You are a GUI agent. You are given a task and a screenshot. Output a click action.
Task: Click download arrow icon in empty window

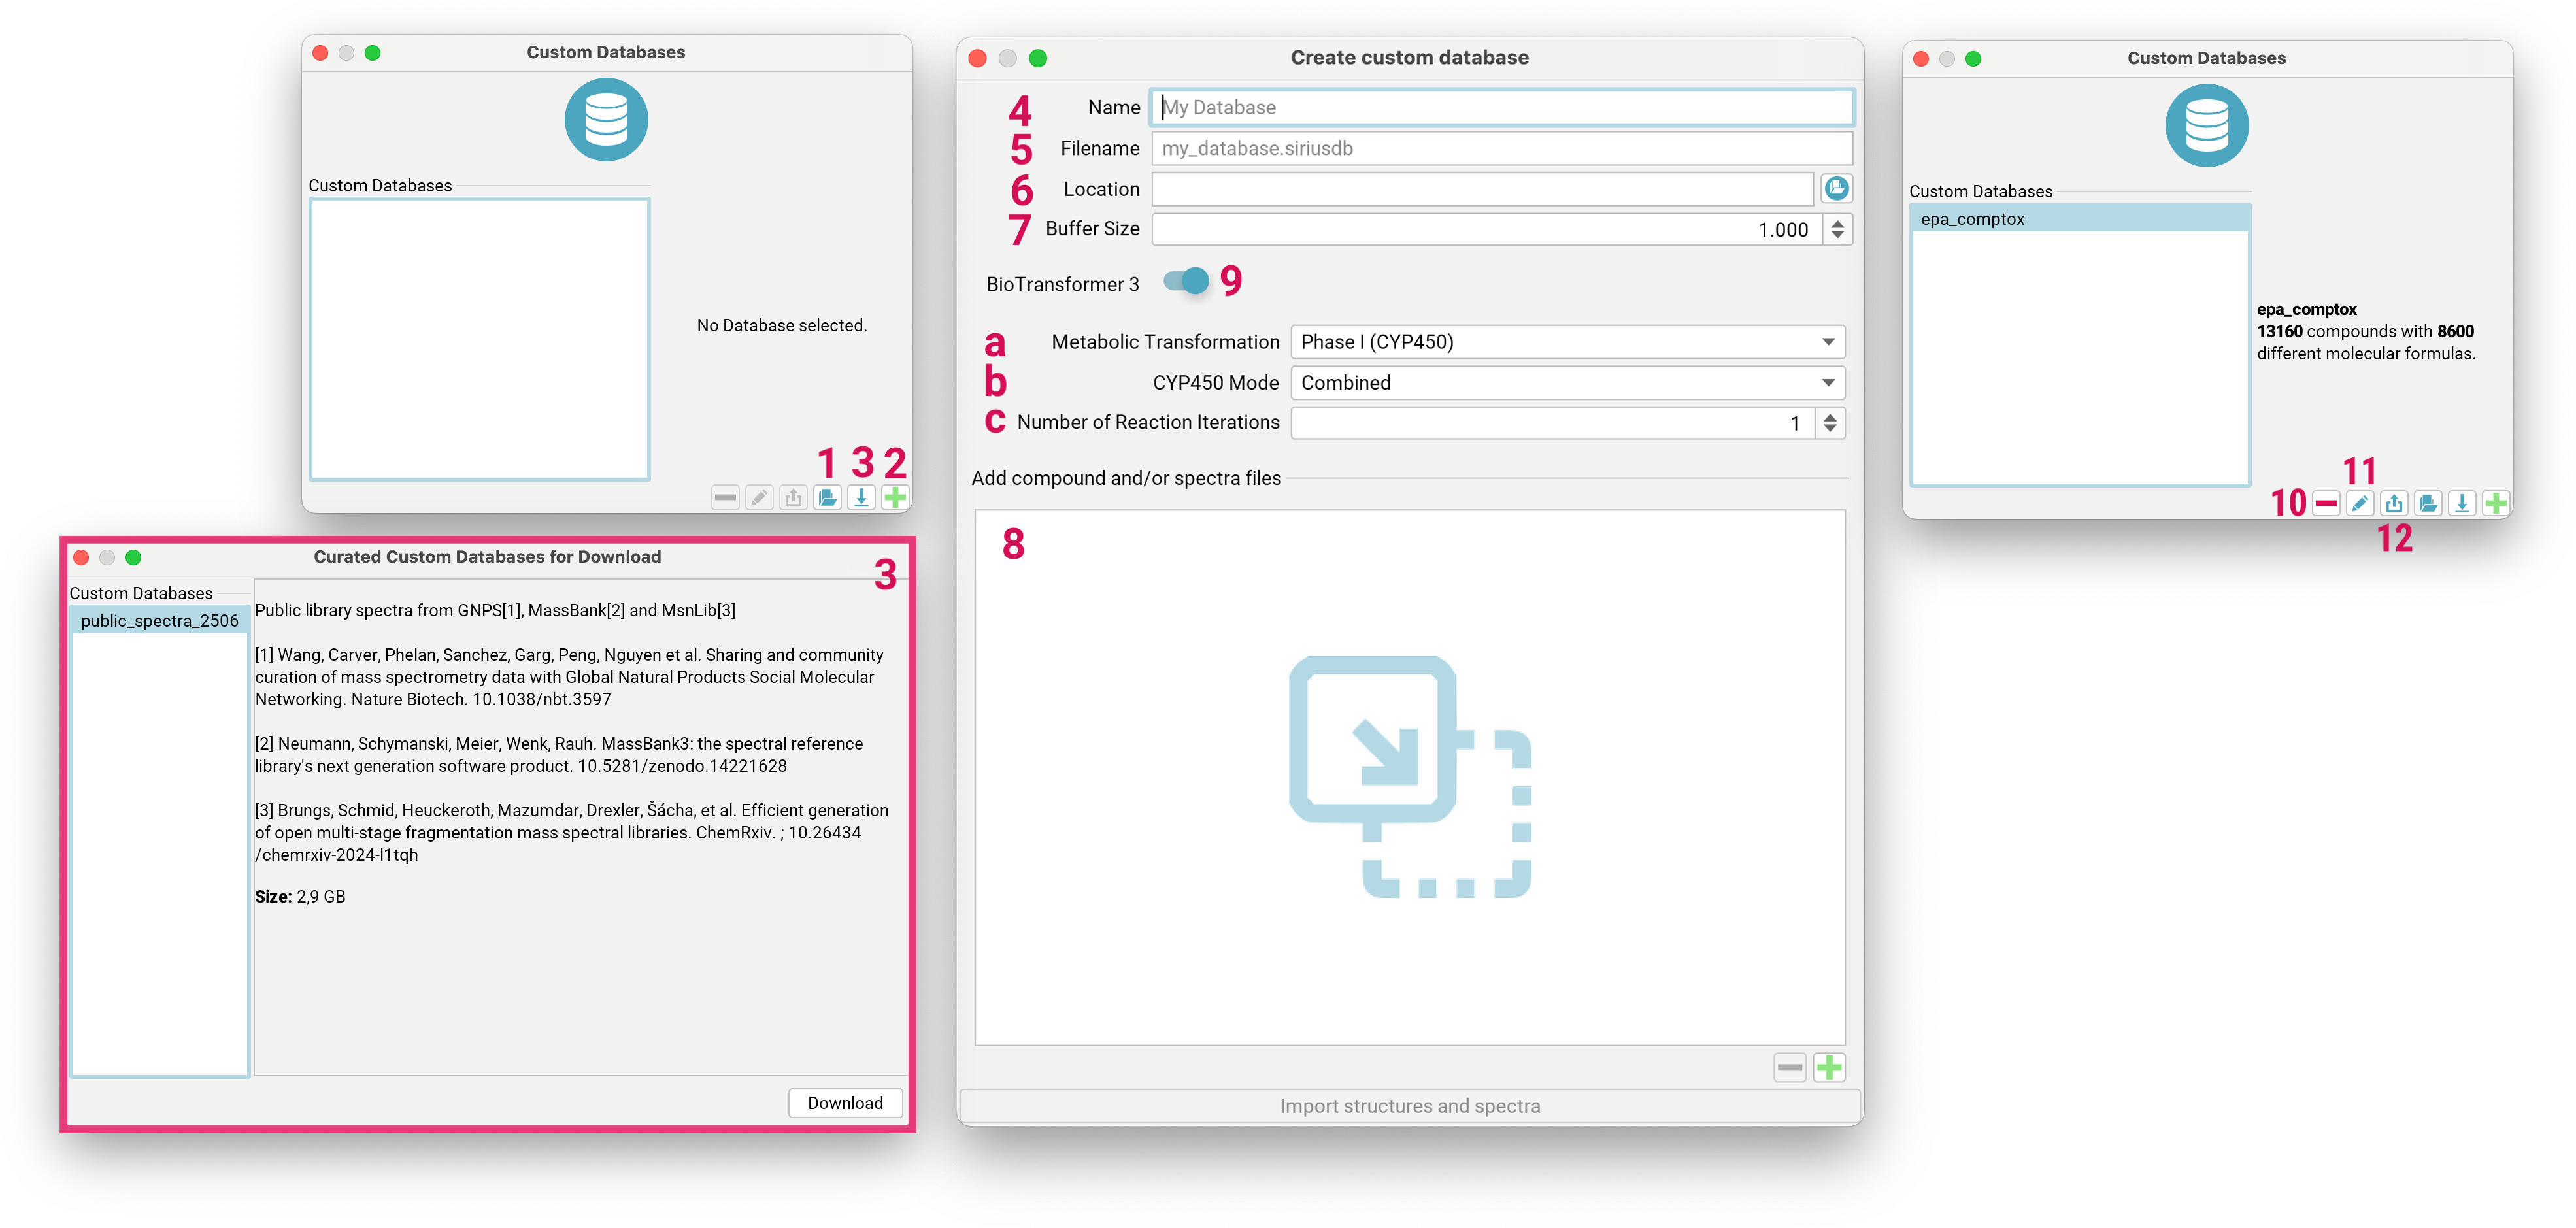click(x=861, y=497)
